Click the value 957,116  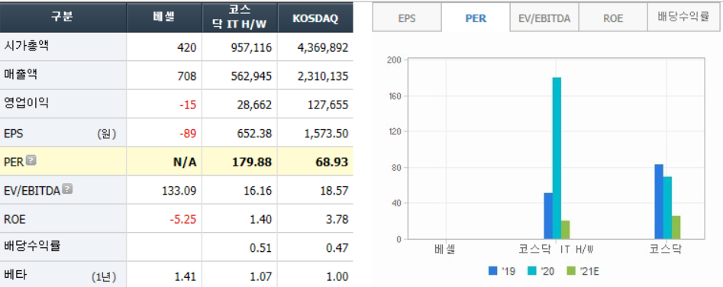252,47
